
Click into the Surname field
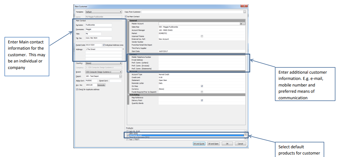pyautogui.click(x=98, y=25)
